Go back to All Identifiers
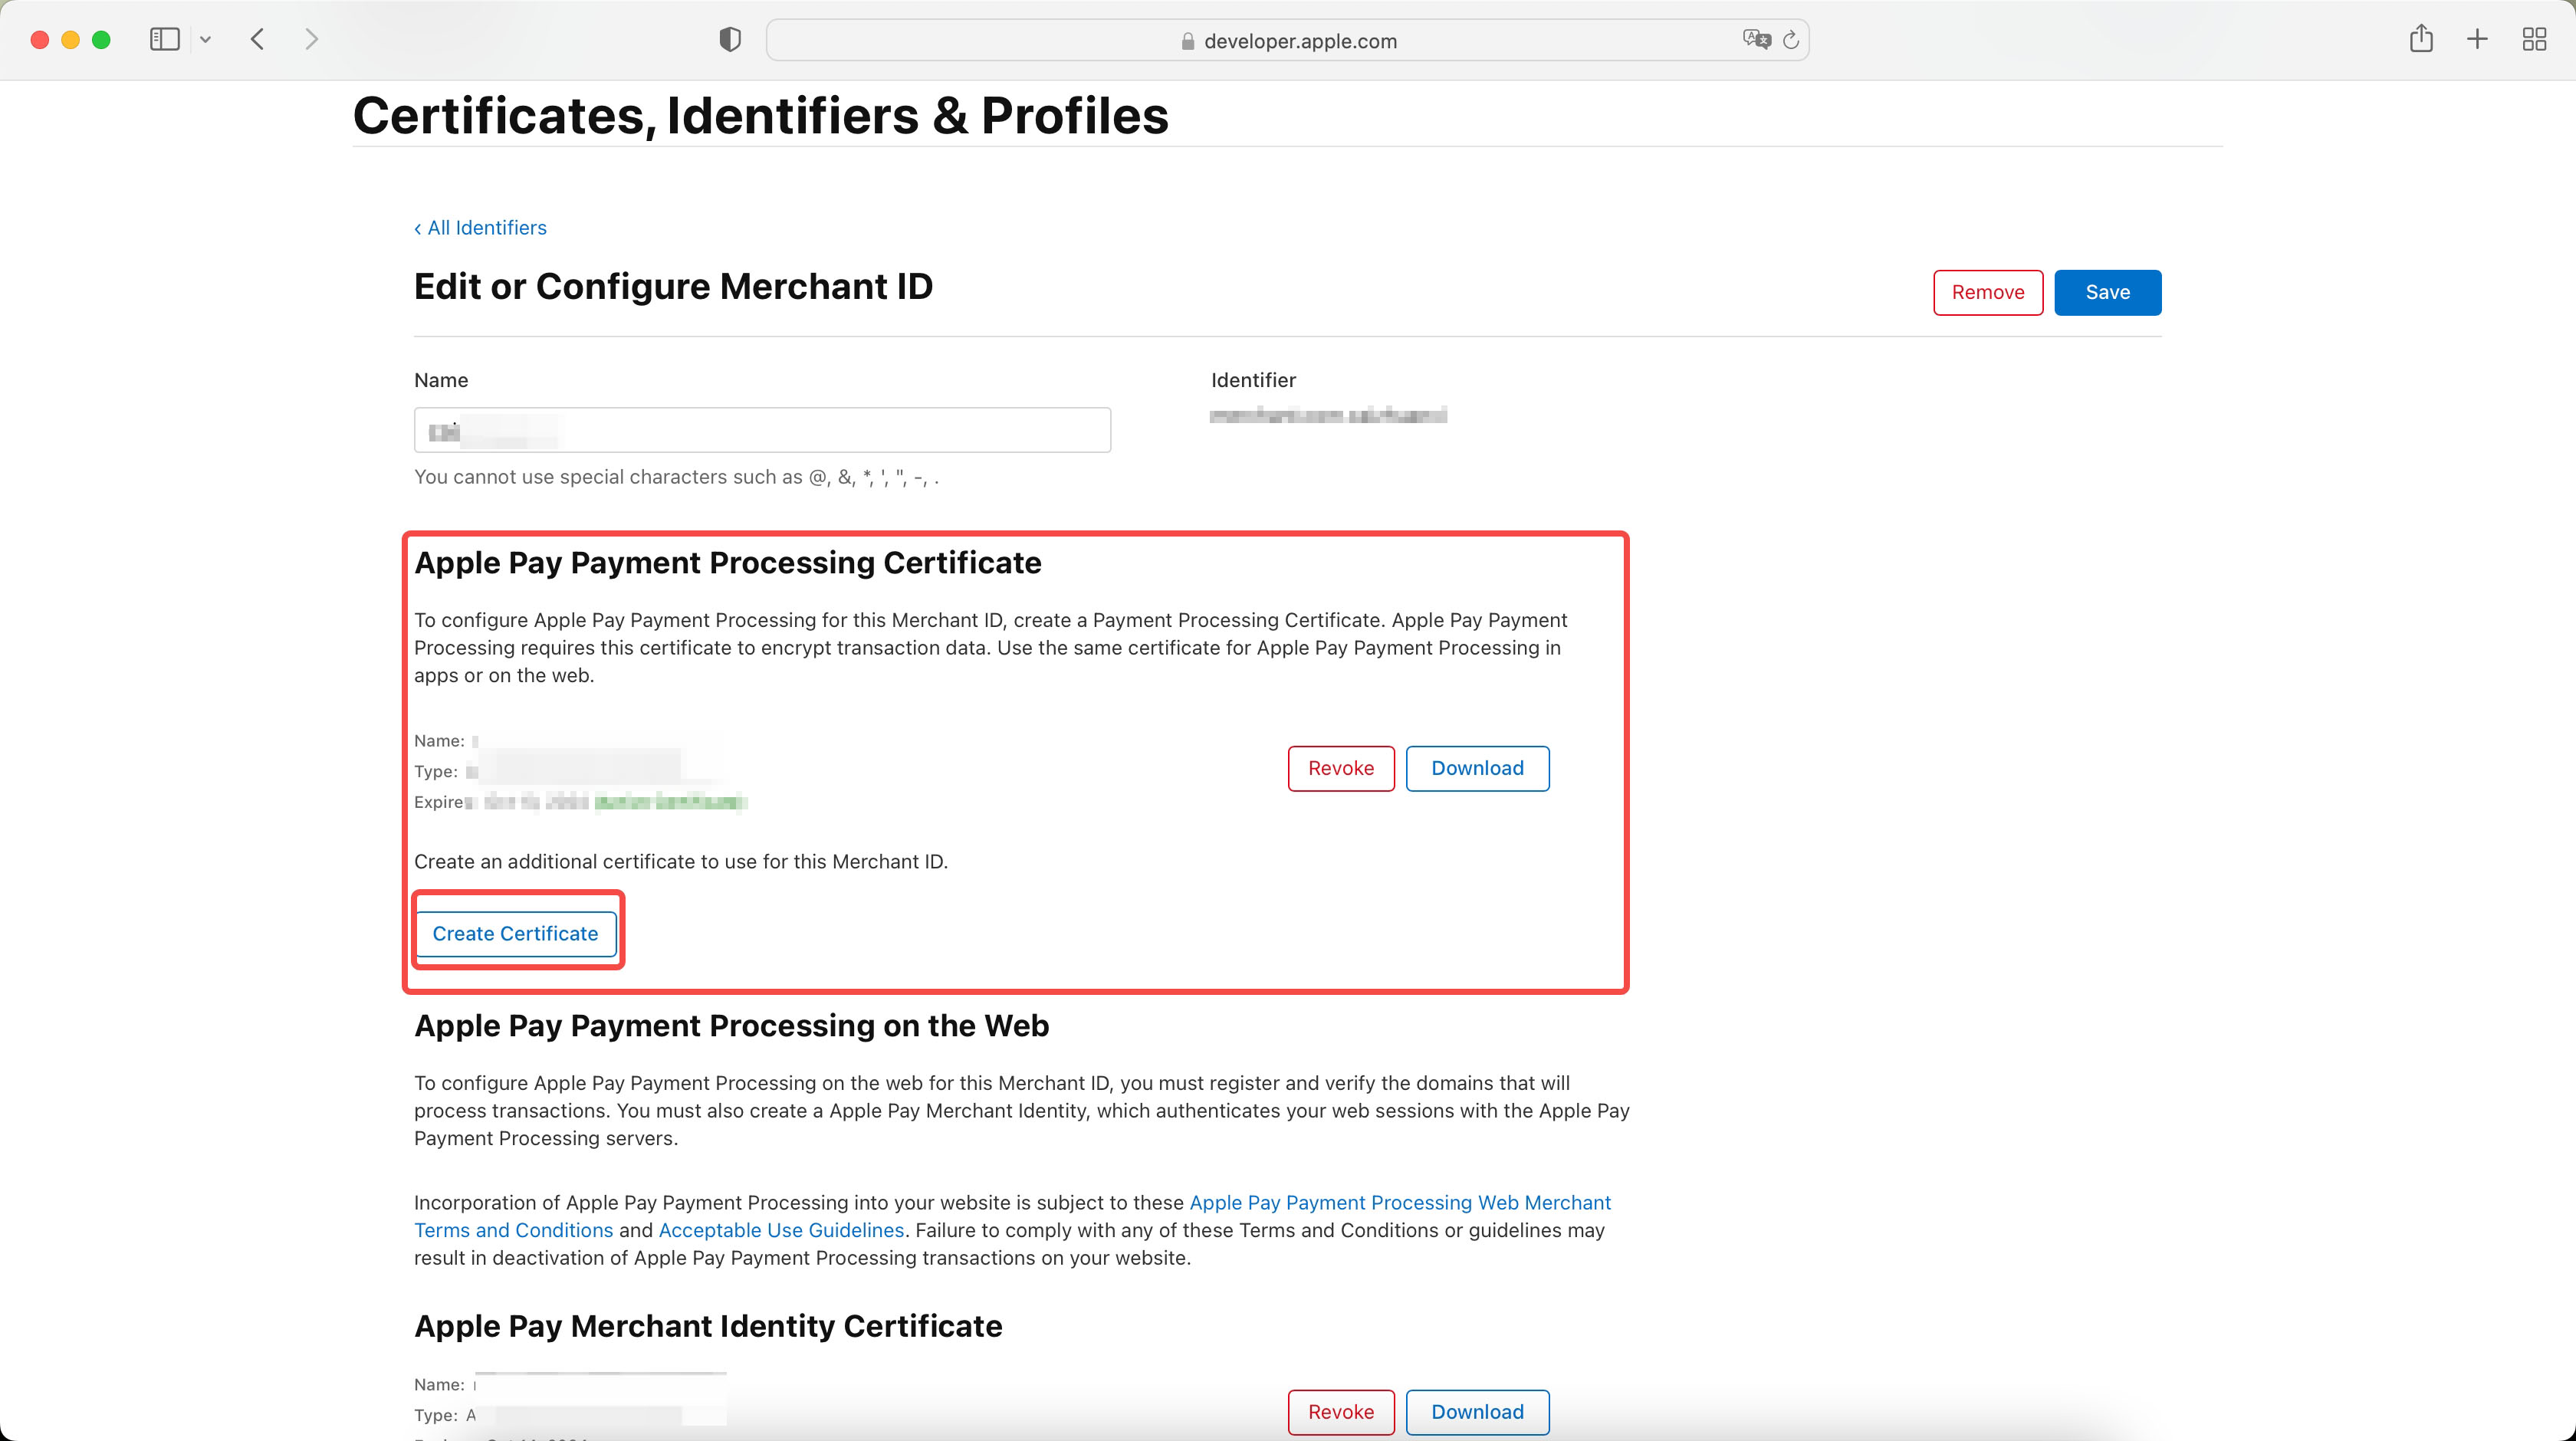2576x1441 pixels. click(x=480, y=228)
